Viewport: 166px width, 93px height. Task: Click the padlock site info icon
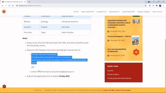(17, 6)
